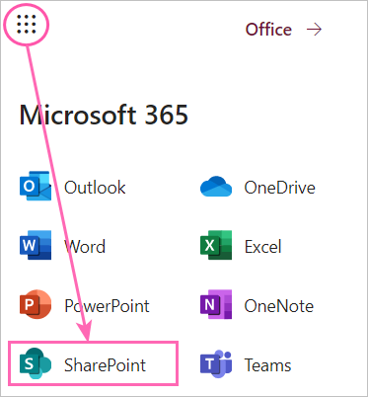Click the PowerPoint orange P icon
This screenshot has width=368, height=397.
point(36,304)
